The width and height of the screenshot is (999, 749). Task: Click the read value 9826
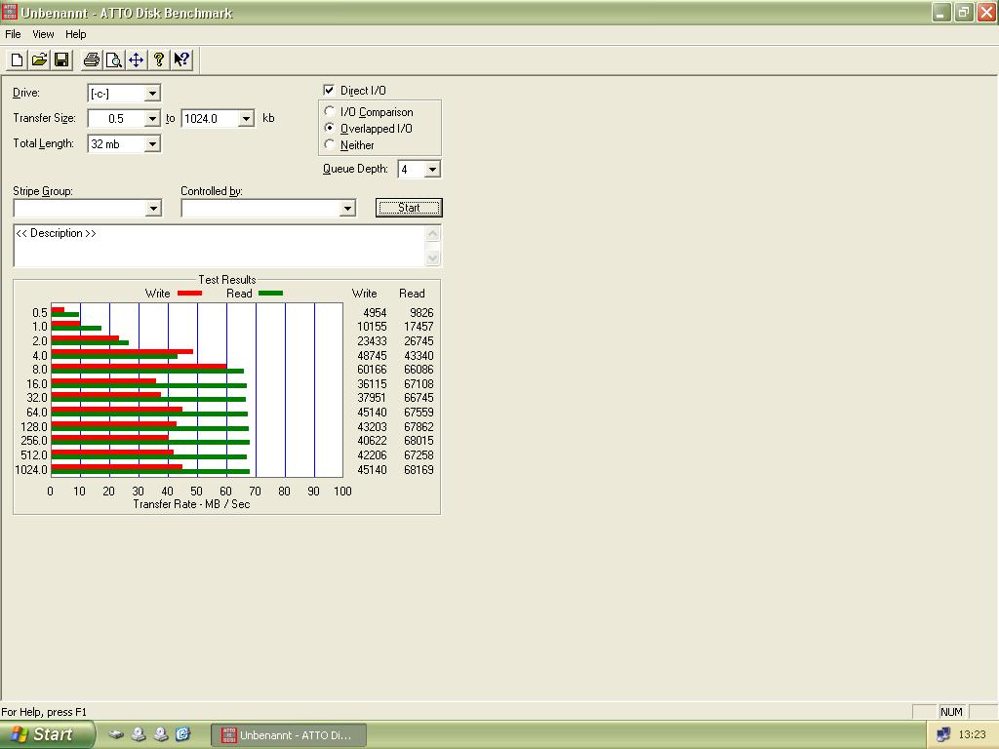(x=421, y=313)
